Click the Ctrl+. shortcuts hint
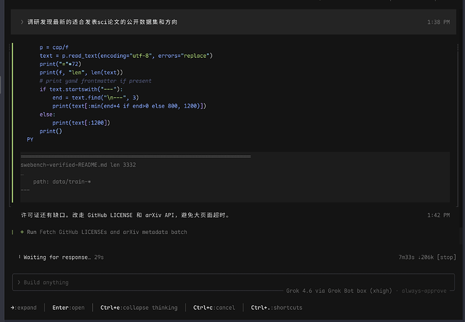Screen dimensions: 465x322 point(276,307)
